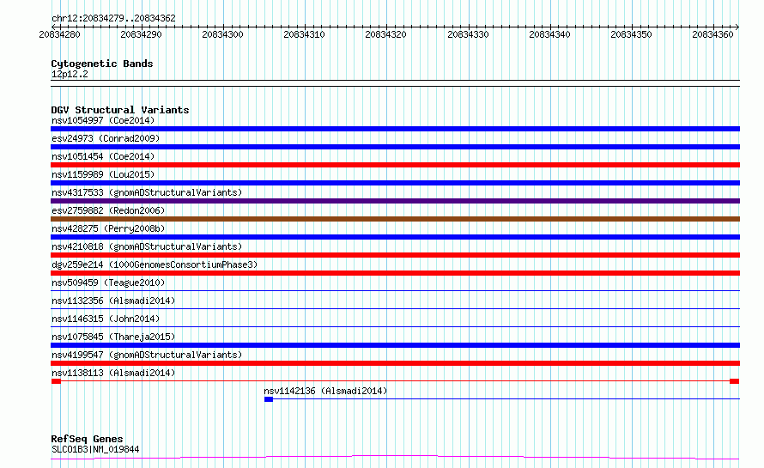764x468 pixels.
Task: Click ruler position 20834300
Action: tap(222, 34)
